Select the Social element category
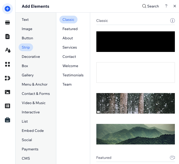This screenshot has width=179, height=164. pyautogui.click(x=27, y=140)
